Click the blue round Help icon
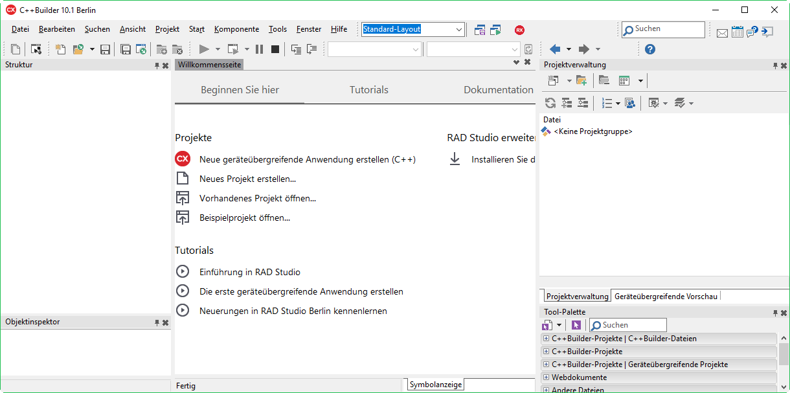 (650, 49)
